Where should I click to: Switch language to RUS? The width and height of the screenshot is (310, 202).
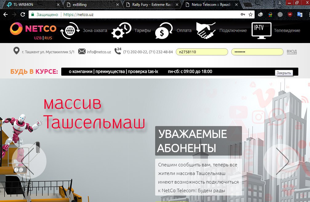pos(48,38)
